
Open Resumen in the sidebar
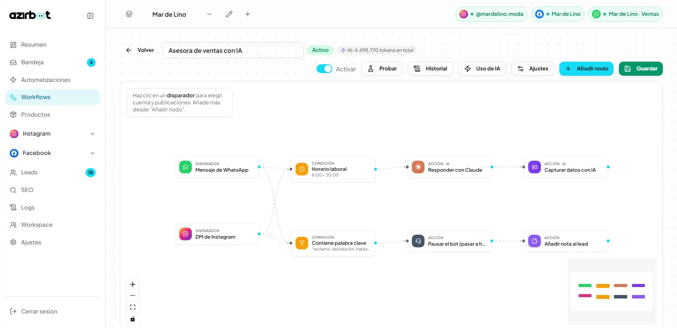click(x=53, y=44)
